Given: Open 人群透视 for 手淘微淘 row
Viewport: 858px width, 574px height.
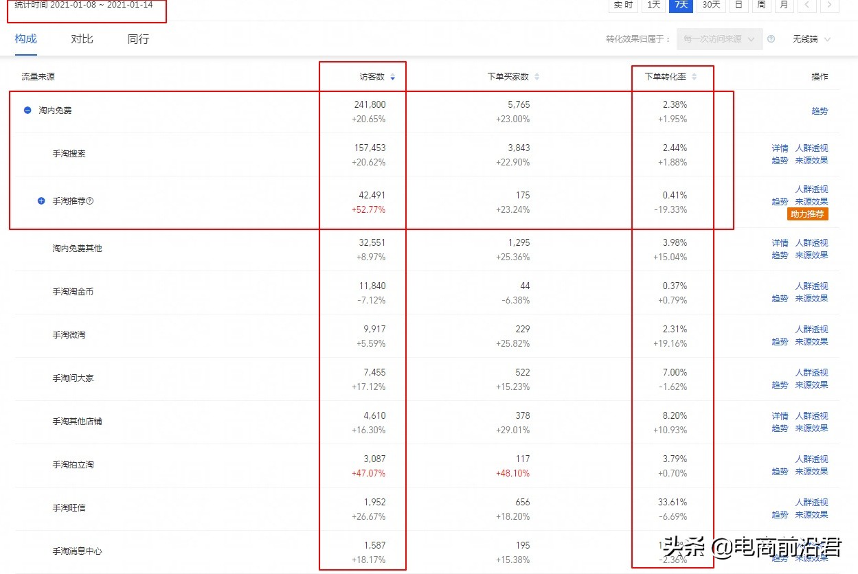Looking at the screenshot, I should coord(812,329).
